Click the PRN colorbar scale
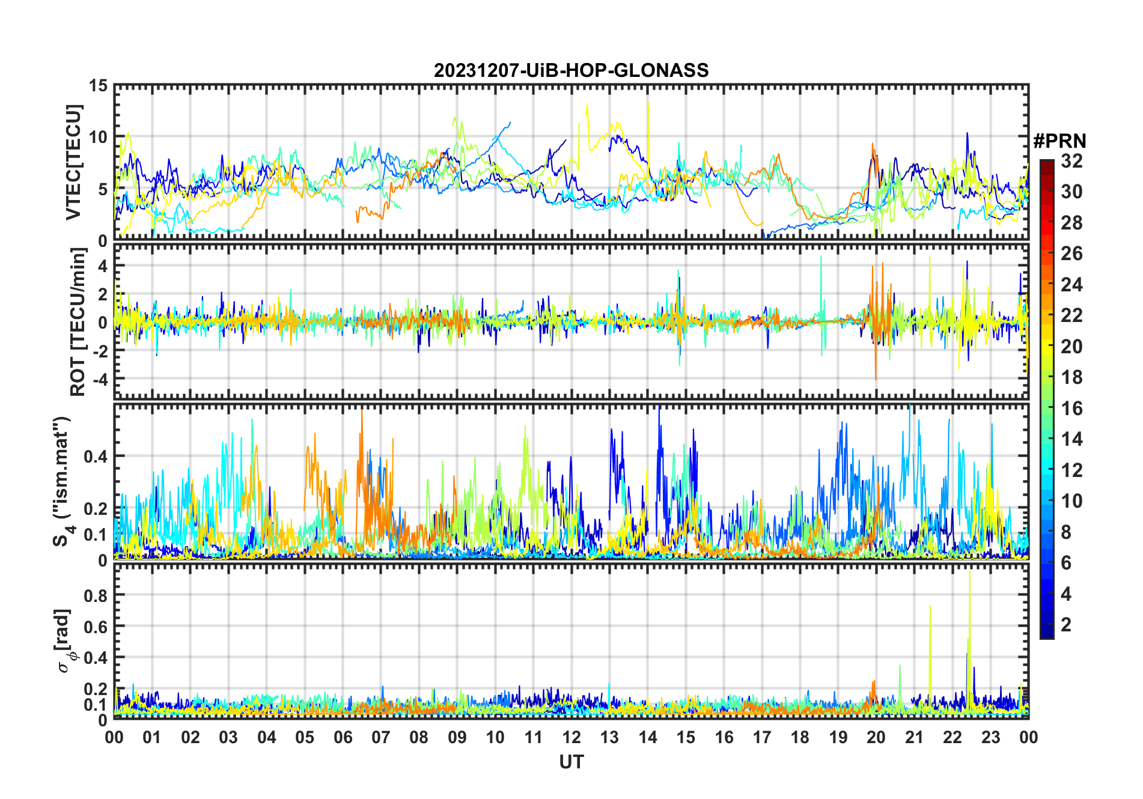Viewport: 1143px width, 799px height. coord(1046,399)
